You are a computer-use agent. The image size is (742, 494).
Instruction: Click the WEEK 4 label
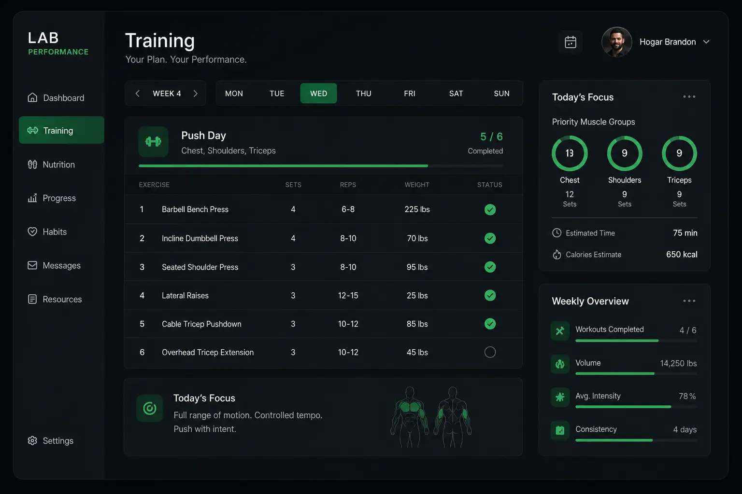click(x=167, y=94)
